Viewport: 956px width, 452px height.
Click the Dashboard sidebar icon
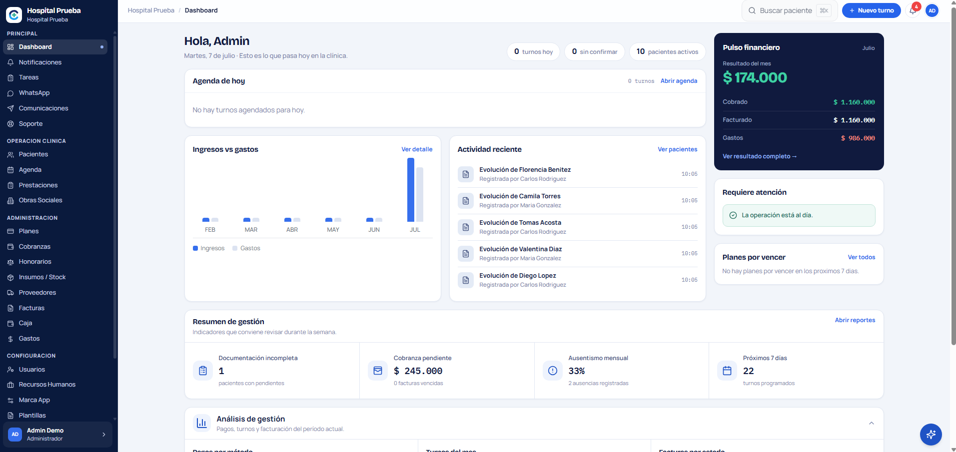coord(10,47)
